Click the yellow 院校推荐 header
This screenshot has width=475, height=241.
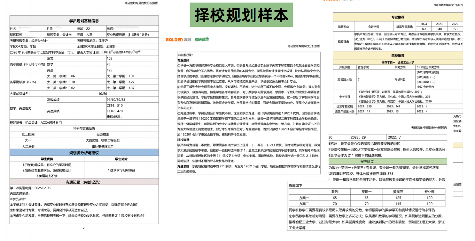[x=398, y=55]
